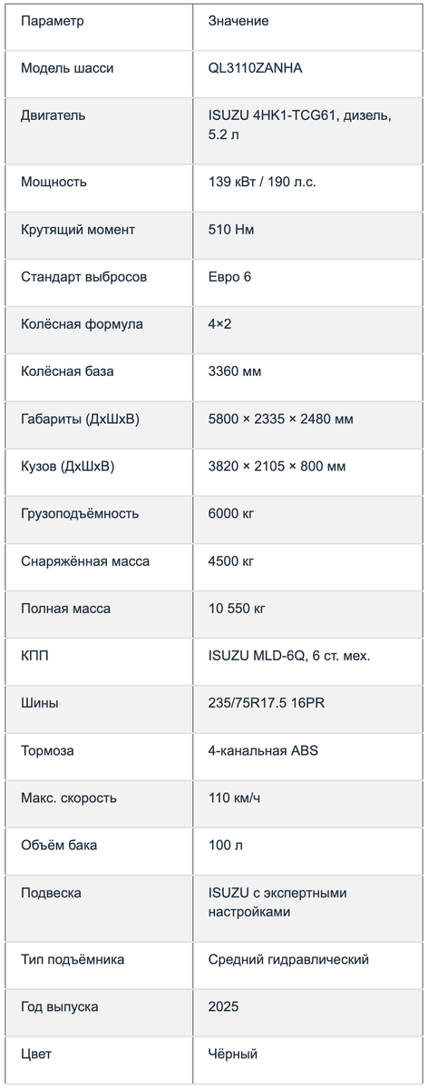The height and width of the screenshot is (1090, 428).
Task: Click the 'Значение' column header
Action: pos(238,21)
